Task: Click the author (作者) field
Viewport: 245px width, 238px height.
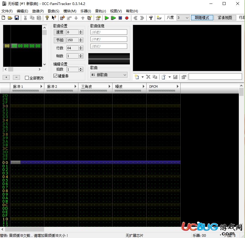Action: click(109, 39)
